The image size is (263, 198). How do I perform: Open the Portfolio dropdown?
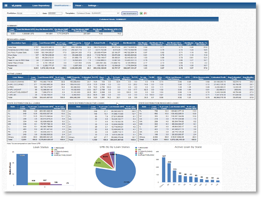pyautogui.click(x=27, y=13)
